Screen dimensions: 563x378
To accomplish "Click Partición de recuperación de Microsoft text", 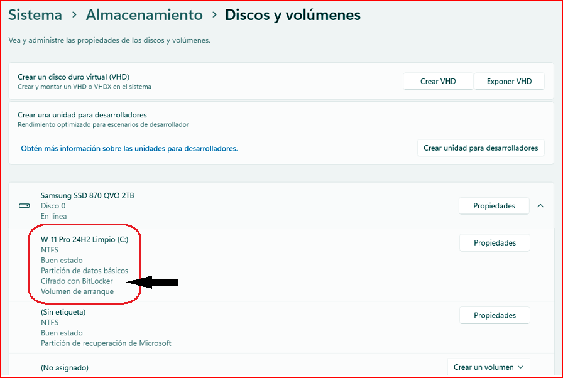I will (106, 343).
